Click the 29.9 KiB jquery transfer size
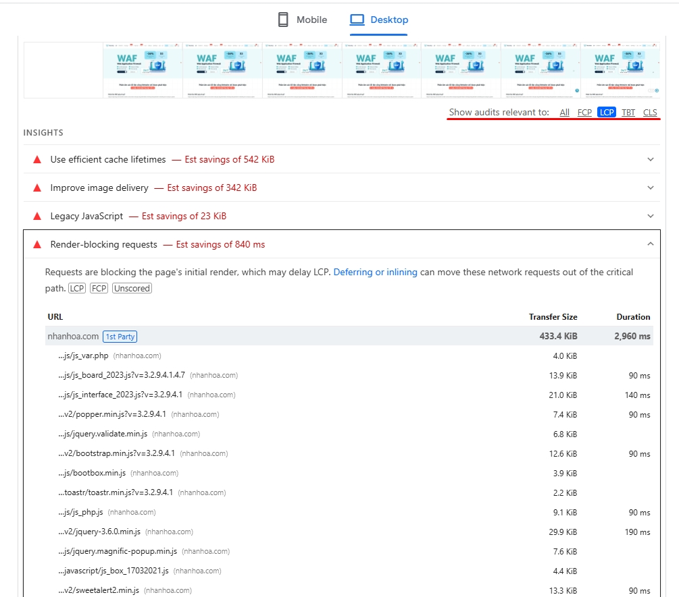Image resolution: width=679 pixels, height=597 pixels. (563, 532)
